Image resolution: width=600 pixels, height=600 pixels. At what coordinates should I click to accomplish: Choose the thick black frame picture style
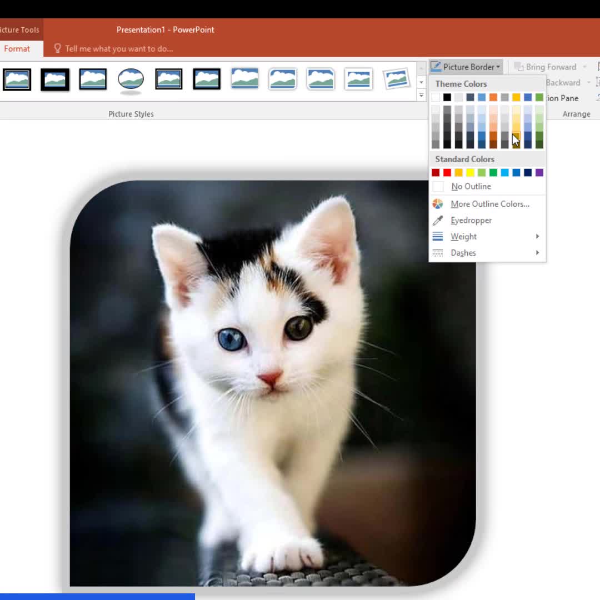point(55,79)
